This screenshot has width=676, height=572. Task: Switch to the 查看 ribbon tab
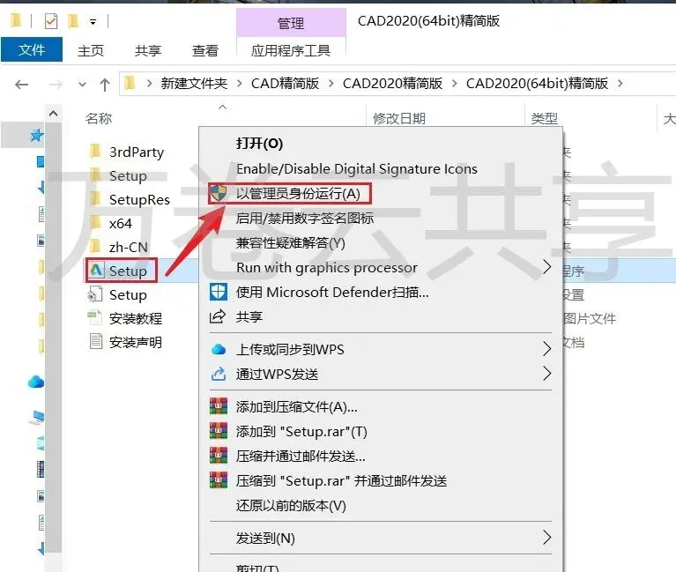point(204,50)
